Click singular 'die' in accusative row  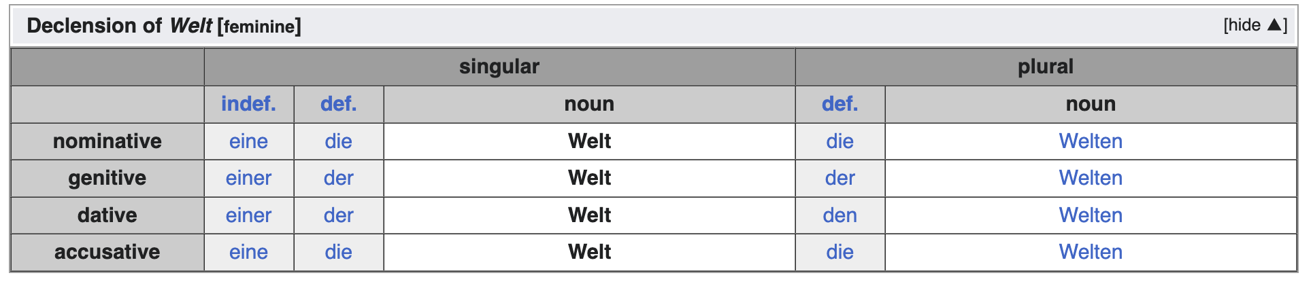(x=338, y=252)
